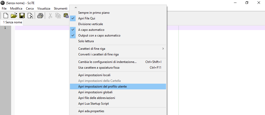Image resolution: width=265 pixels, height=115 pixels.
Task: Select 'Apri impostazioni del profilo utente'
Action: coord(102,87)
